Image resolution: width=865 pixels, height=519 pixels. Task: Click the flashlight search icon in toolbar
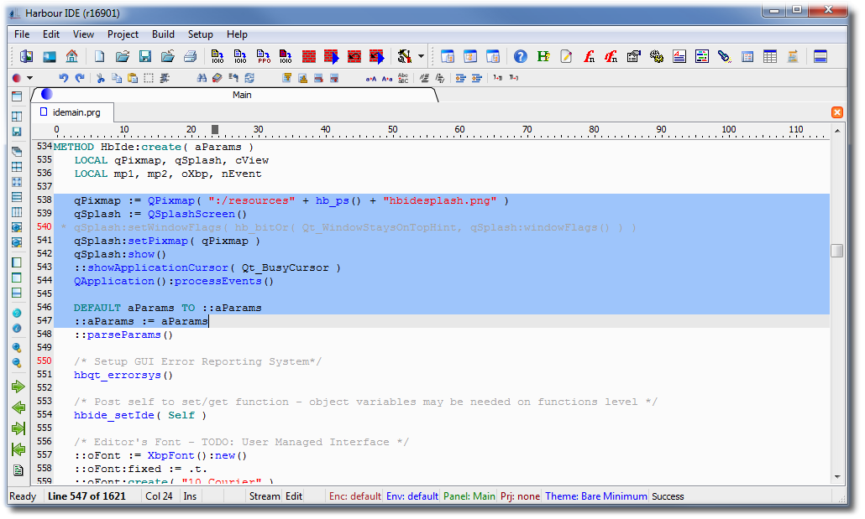(x=724, y=56)
